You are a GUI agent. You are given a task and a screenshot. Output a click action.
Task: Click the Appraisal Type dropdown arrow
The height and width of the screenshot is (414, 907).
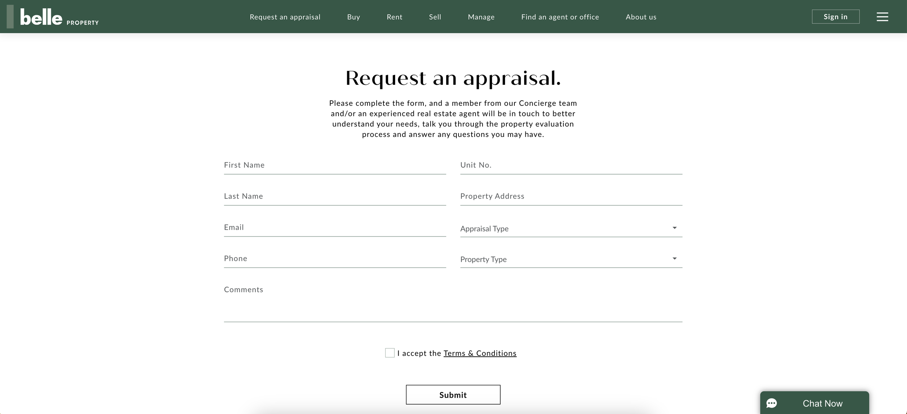pos(674,228)
